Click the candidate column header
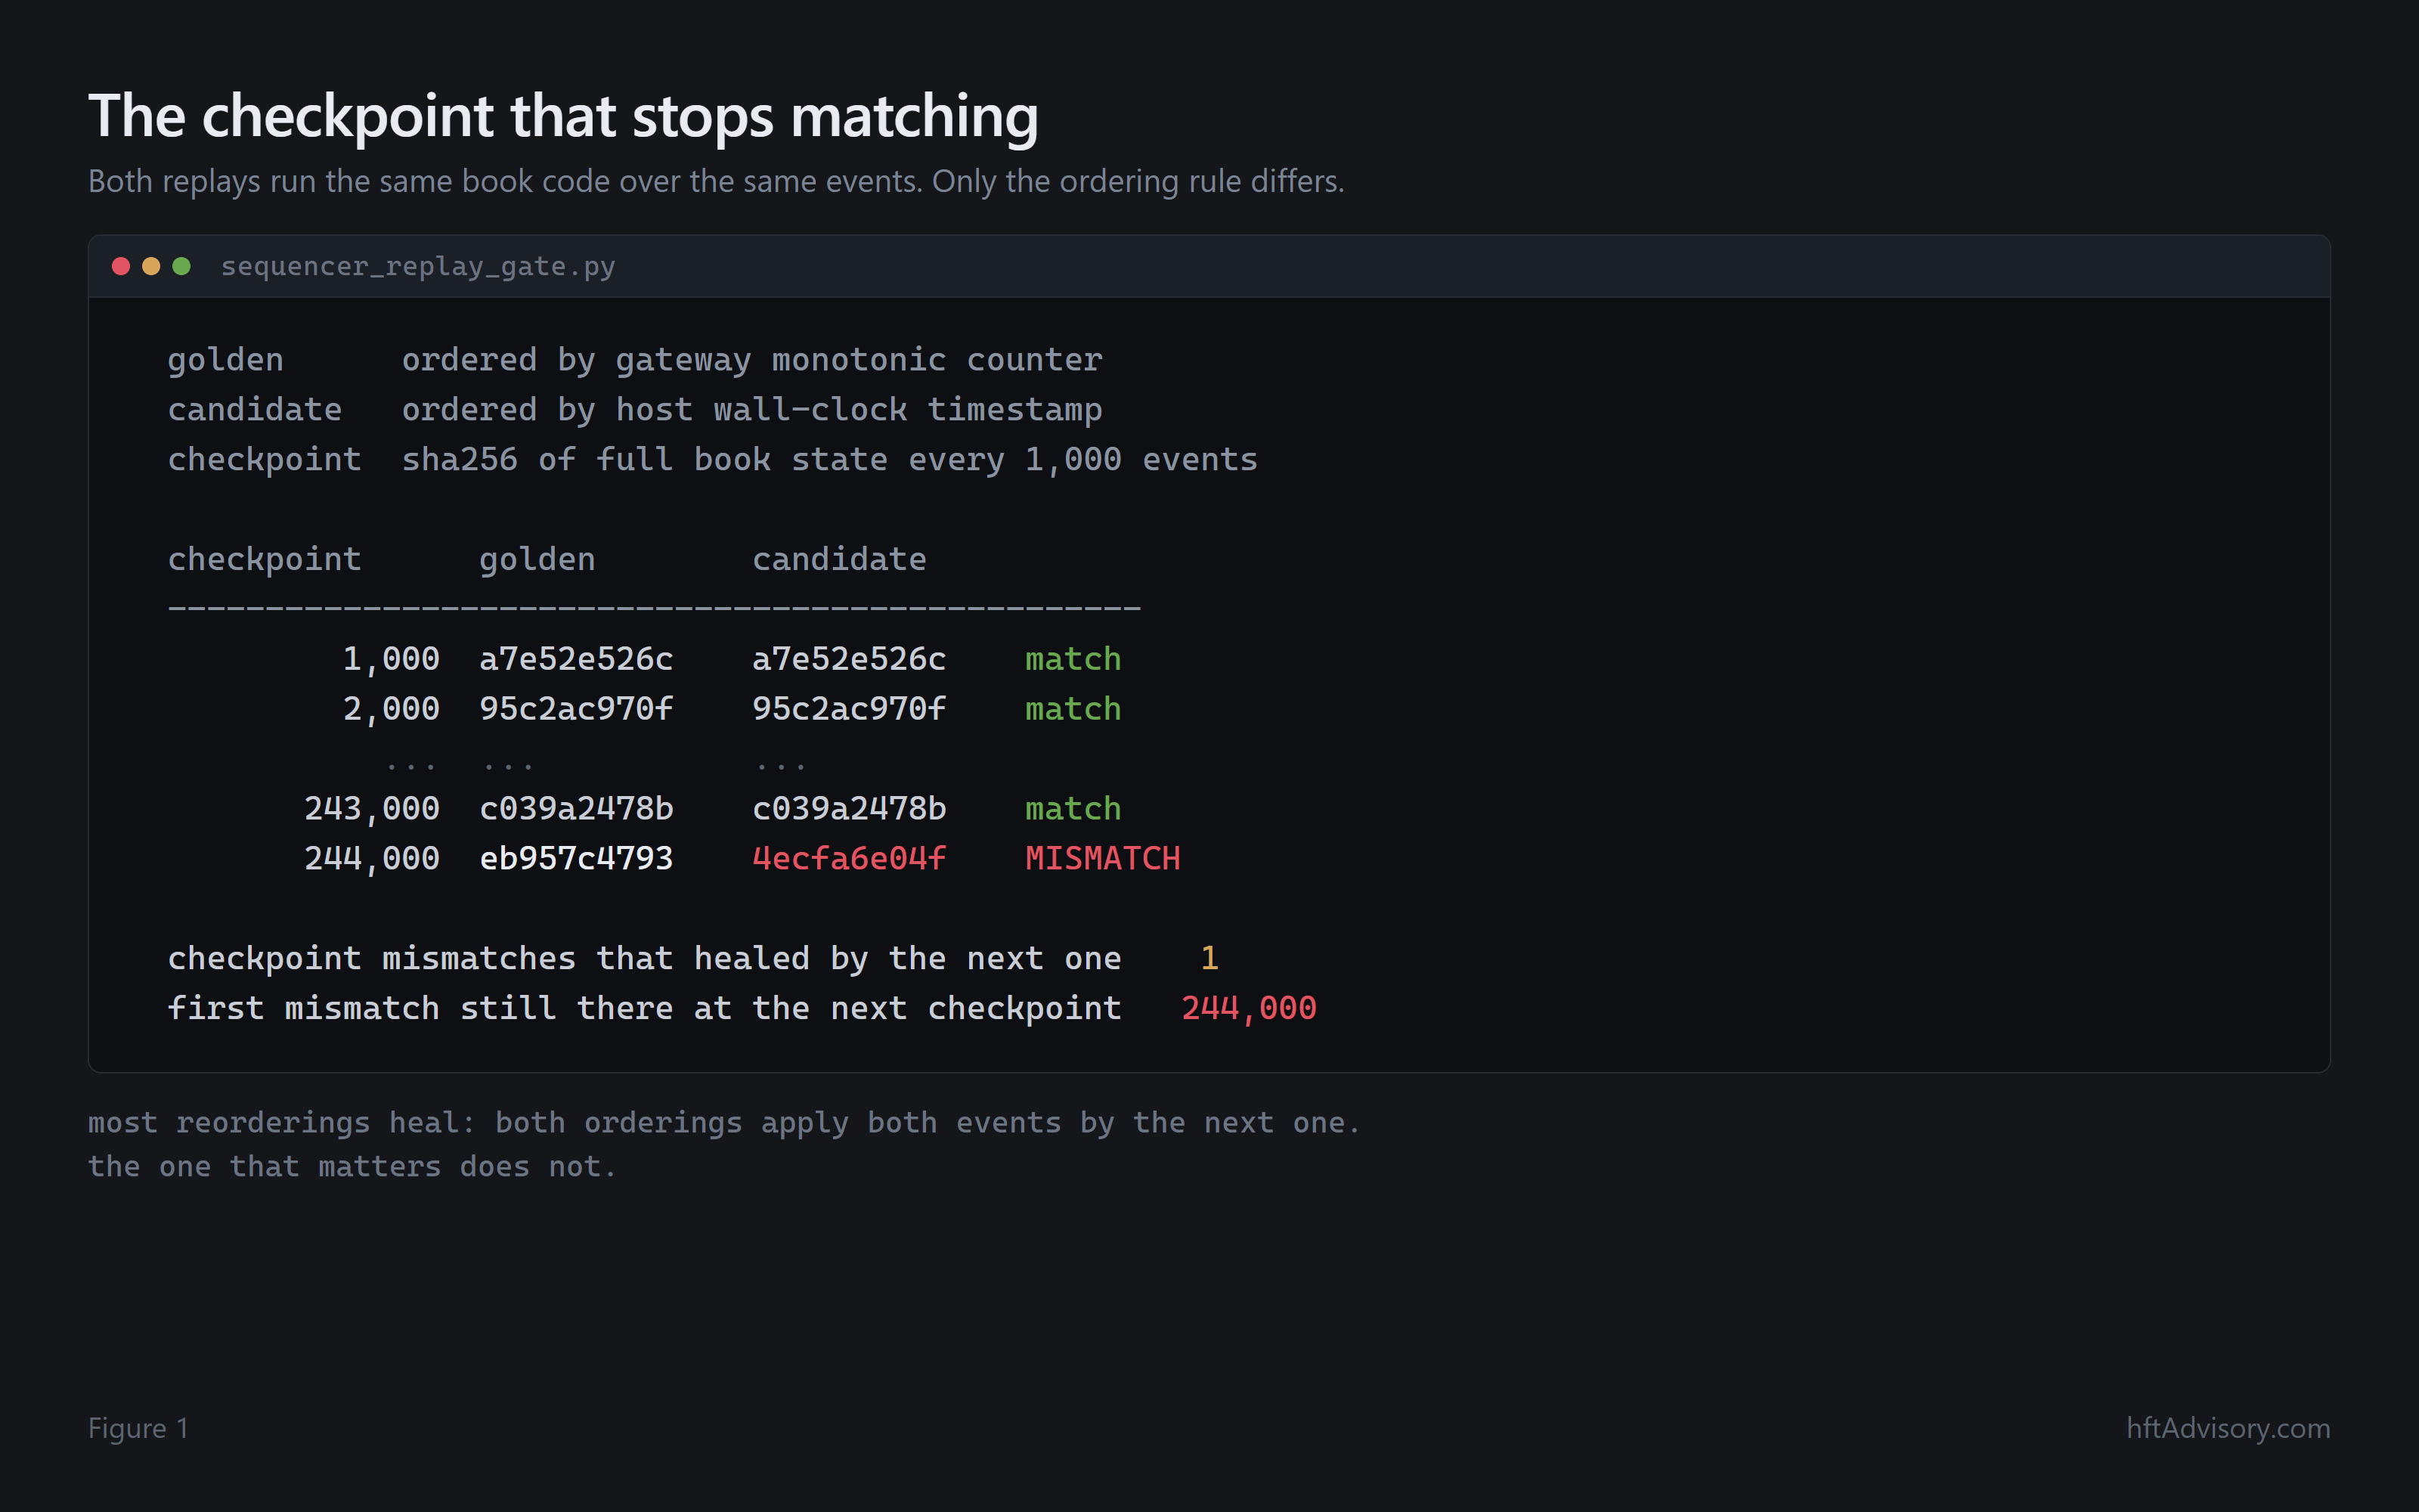This screenshot has width=2419, height=1512. (x=838, y=559)
